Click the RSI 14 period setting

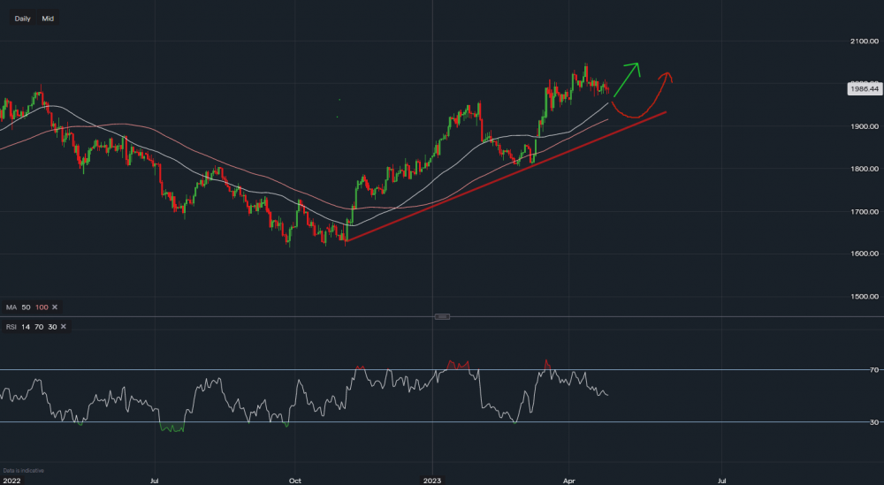(x=27, y=327)
